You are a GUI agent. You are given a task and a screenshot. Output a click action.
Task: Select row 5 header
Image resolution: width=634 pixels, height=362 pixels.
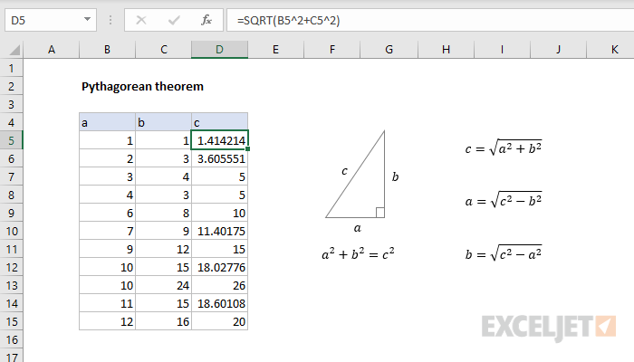(11, 140)
